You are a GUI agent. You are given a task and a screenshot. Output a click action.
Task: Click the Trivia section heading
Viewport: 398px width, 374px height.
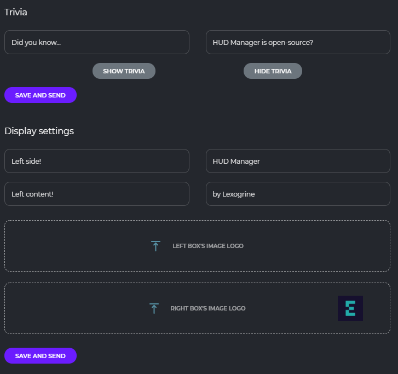coord(16,12)
